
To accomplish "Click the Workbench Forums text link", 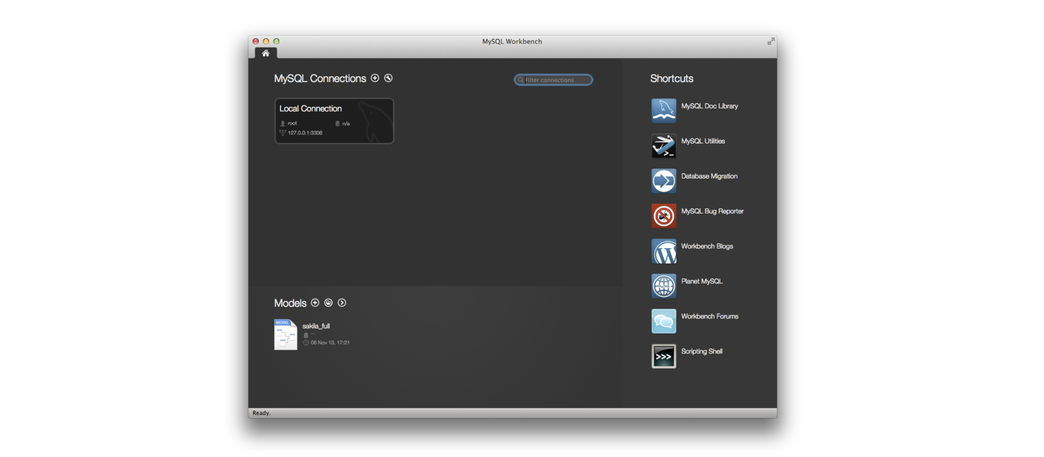I will tap(709, 316).
